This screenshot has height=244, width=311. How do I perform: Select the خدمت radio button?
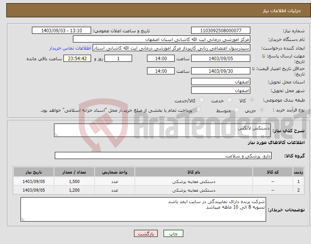pos(229,100)
